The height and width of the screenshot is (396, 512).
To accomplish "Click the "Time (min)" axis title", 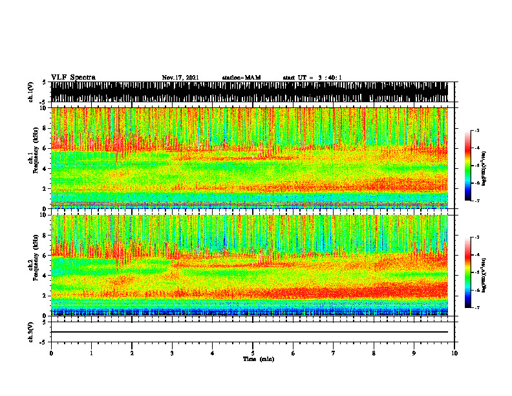I will click(x=259, y=359).
